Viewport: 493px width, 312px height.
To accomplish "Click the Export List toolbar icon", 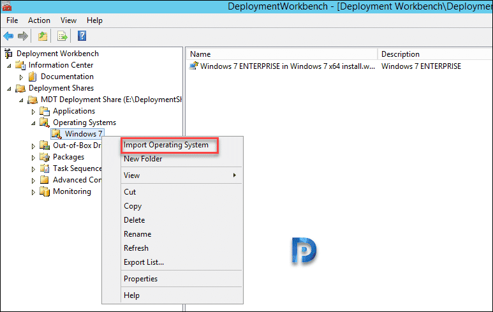I will pos(63,36).
